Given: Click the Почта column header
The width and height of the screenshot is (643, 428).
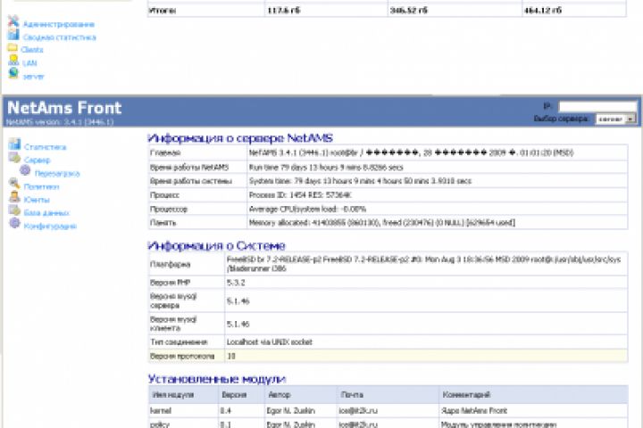Looking at the screenshot, I should click(x=352, y=395).
